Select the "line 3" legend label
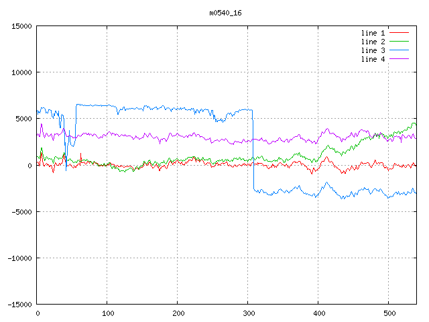Screen dimensions: 429x322 pyautogui.click(x=373, y=50)
